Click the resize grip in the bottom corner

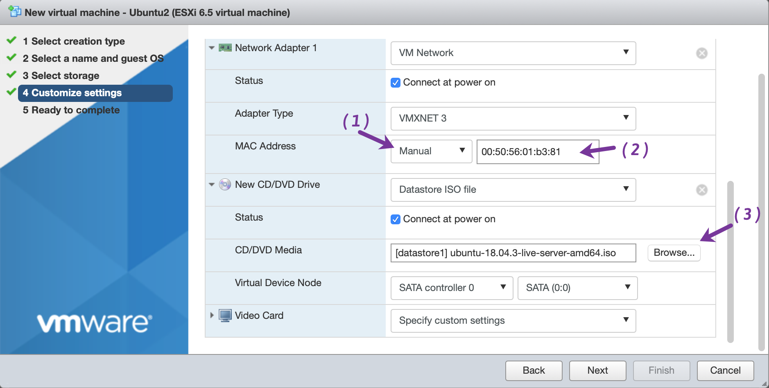(764, 383)
